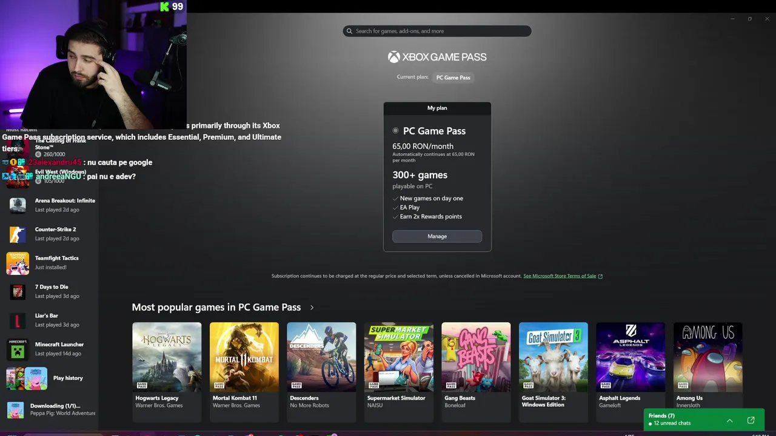Focus the search for games field
The image size is (776, 436).
(x=437, y=31)
